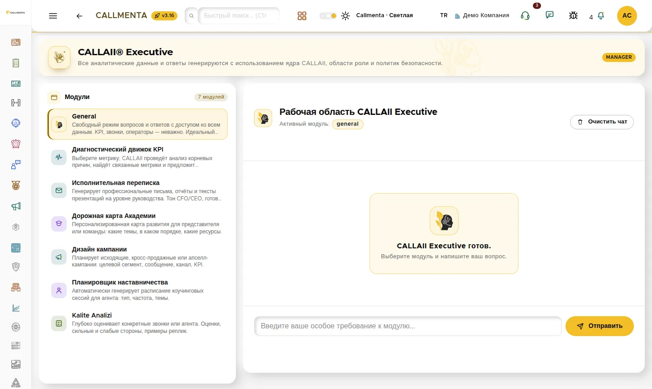
Task: Click the pulse icon of KPI diagnostics
Action: coord(59,157)
